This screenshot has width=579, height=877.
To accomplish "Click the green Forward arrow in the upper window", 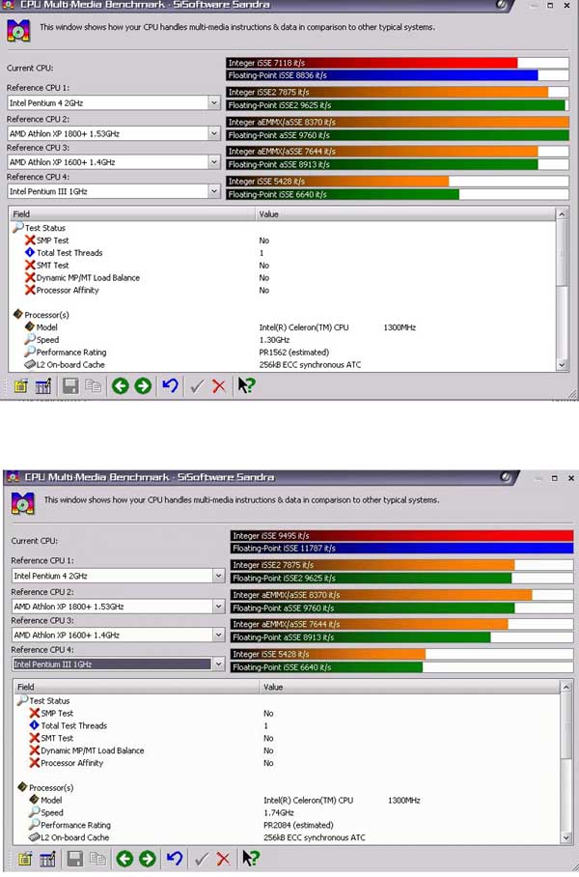I will [x=143, y=386].
